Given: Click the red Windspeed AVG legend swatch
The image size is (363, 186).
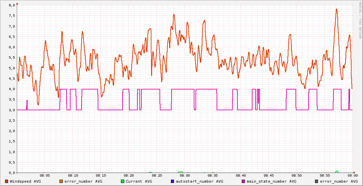Looking at the screenshot, I should [7, 181].
